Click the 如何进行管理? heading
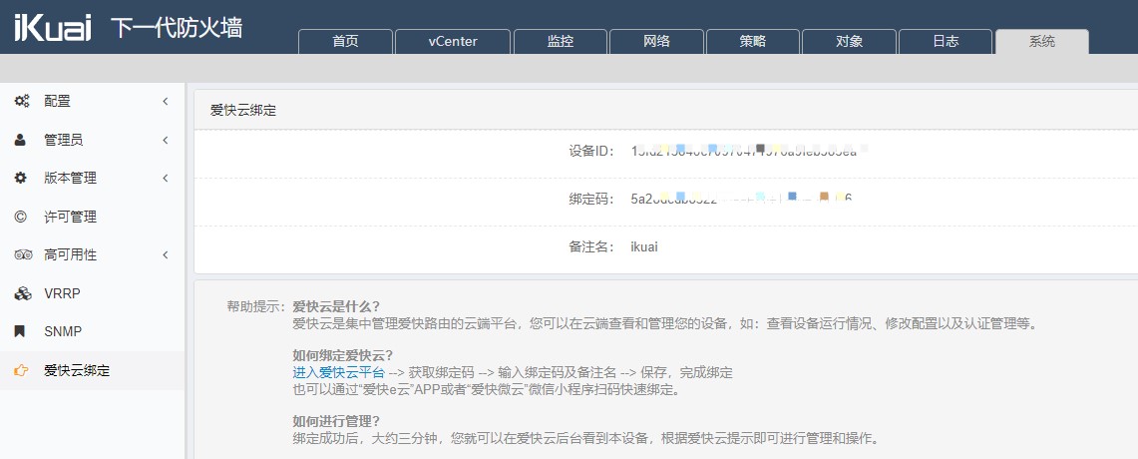 pyautogui.click(x=336, y=421)
